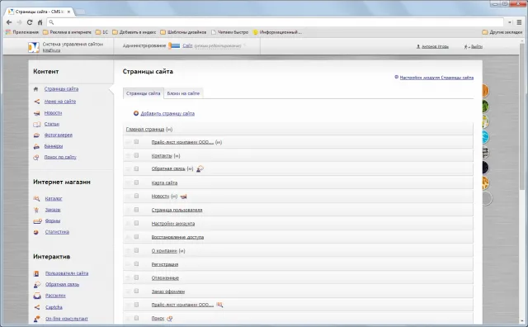528x327 pixels.
Task: Click the search module icon in the Поиск row
Action: click(170, 318)
